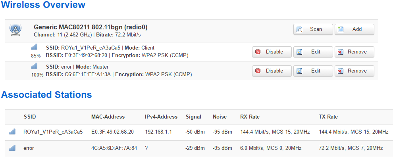Disable the ROYa1_V1PeR_cA3aCa5 client network
The width and height of the screenshot is (393, 157).
click(x=272, y=52)
